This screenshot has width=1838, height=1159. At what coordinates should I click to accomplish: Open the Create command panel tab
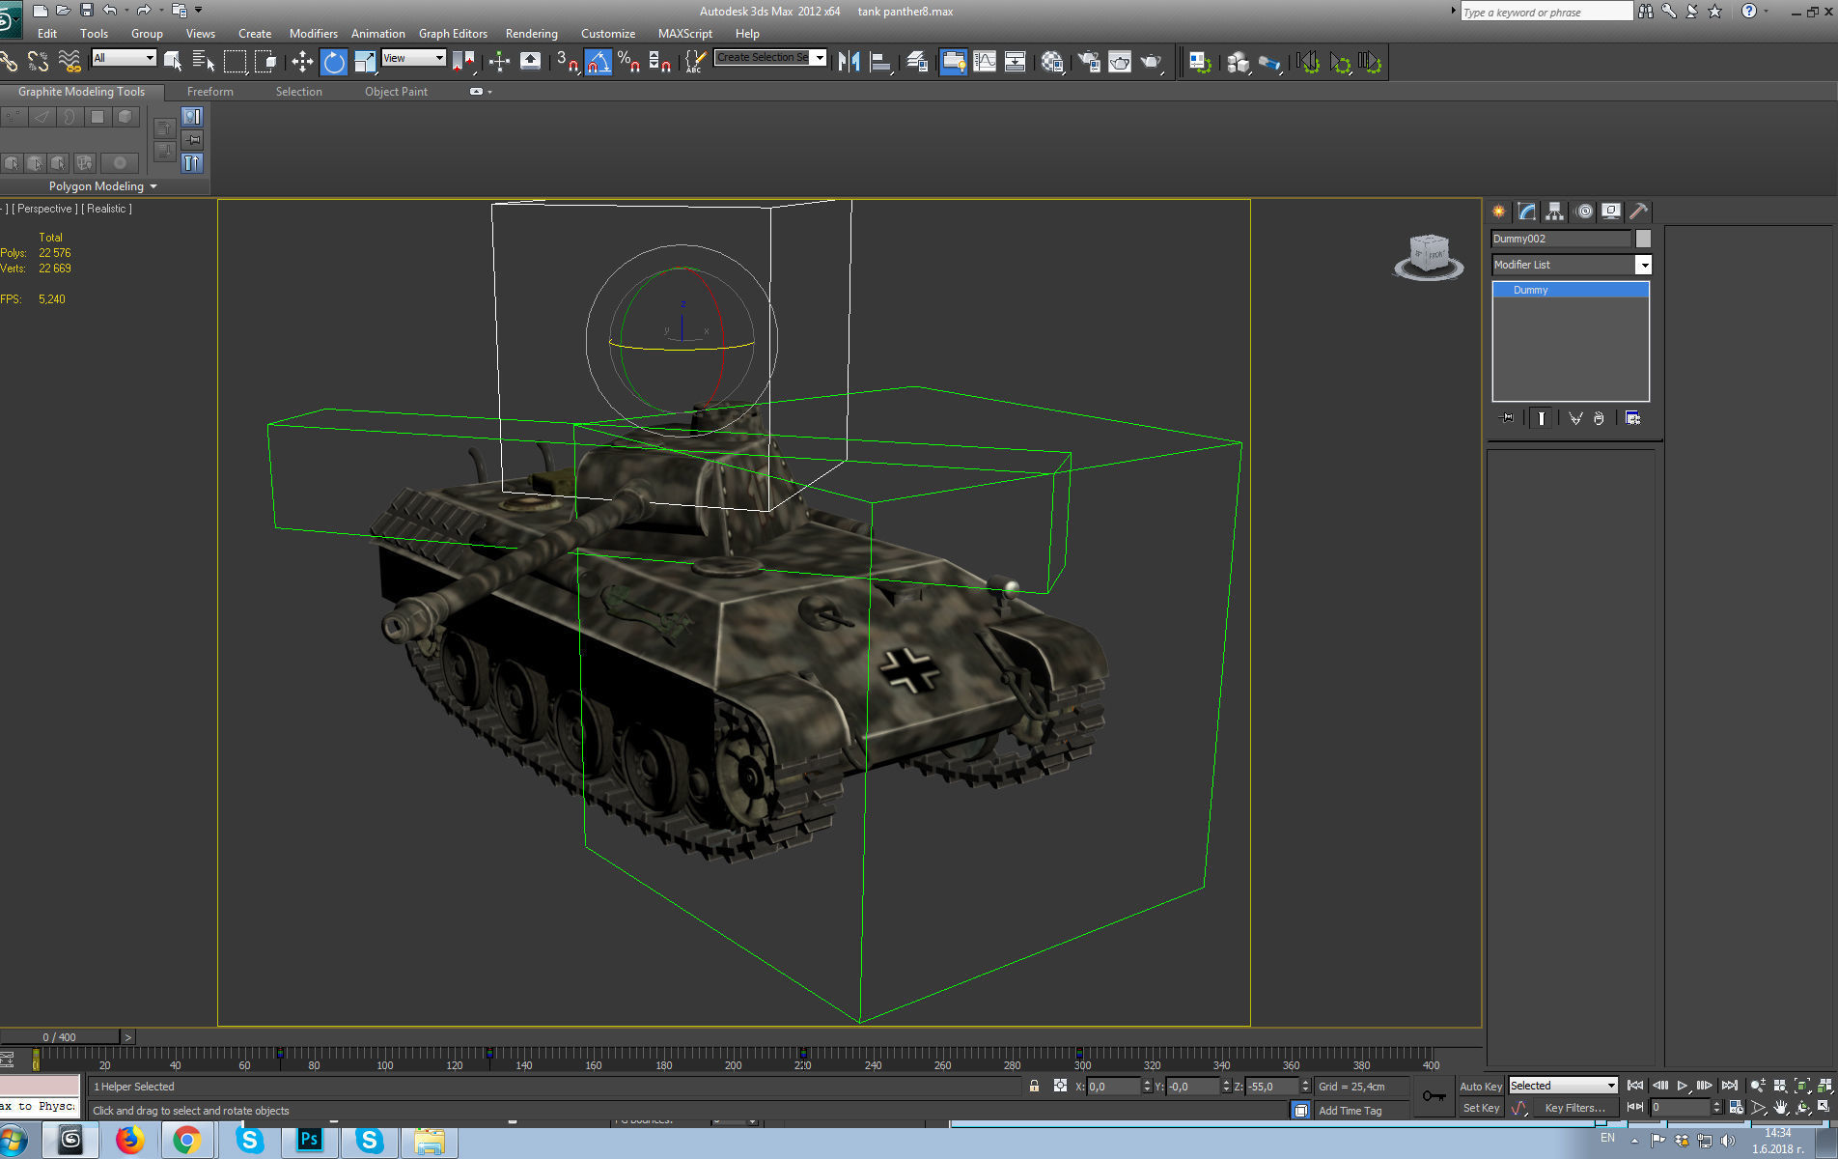click(x=1498, y=211)
